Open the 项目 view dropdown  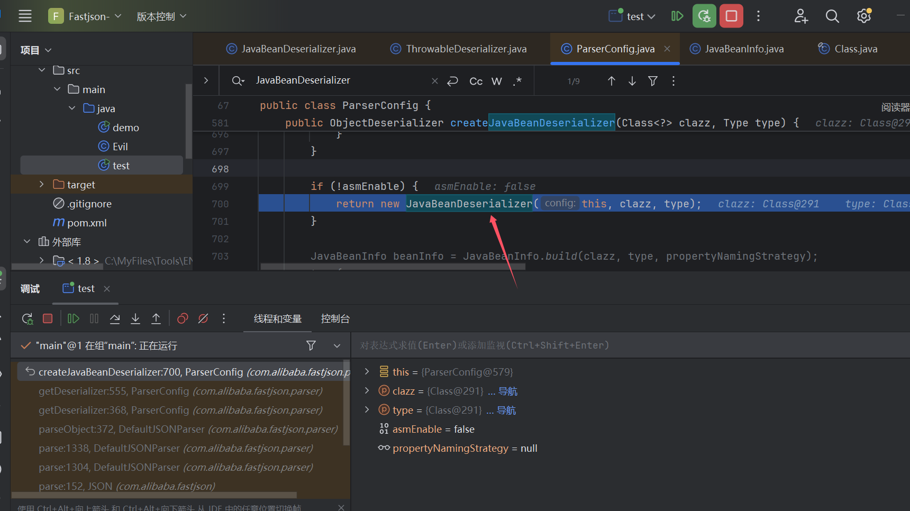[36, 50]
